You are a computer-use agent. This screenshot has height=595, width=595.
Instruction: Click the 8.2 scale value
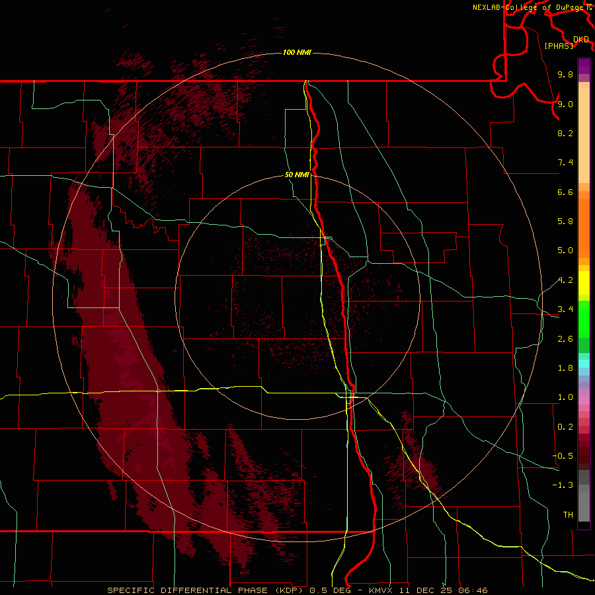click(565, 133)
